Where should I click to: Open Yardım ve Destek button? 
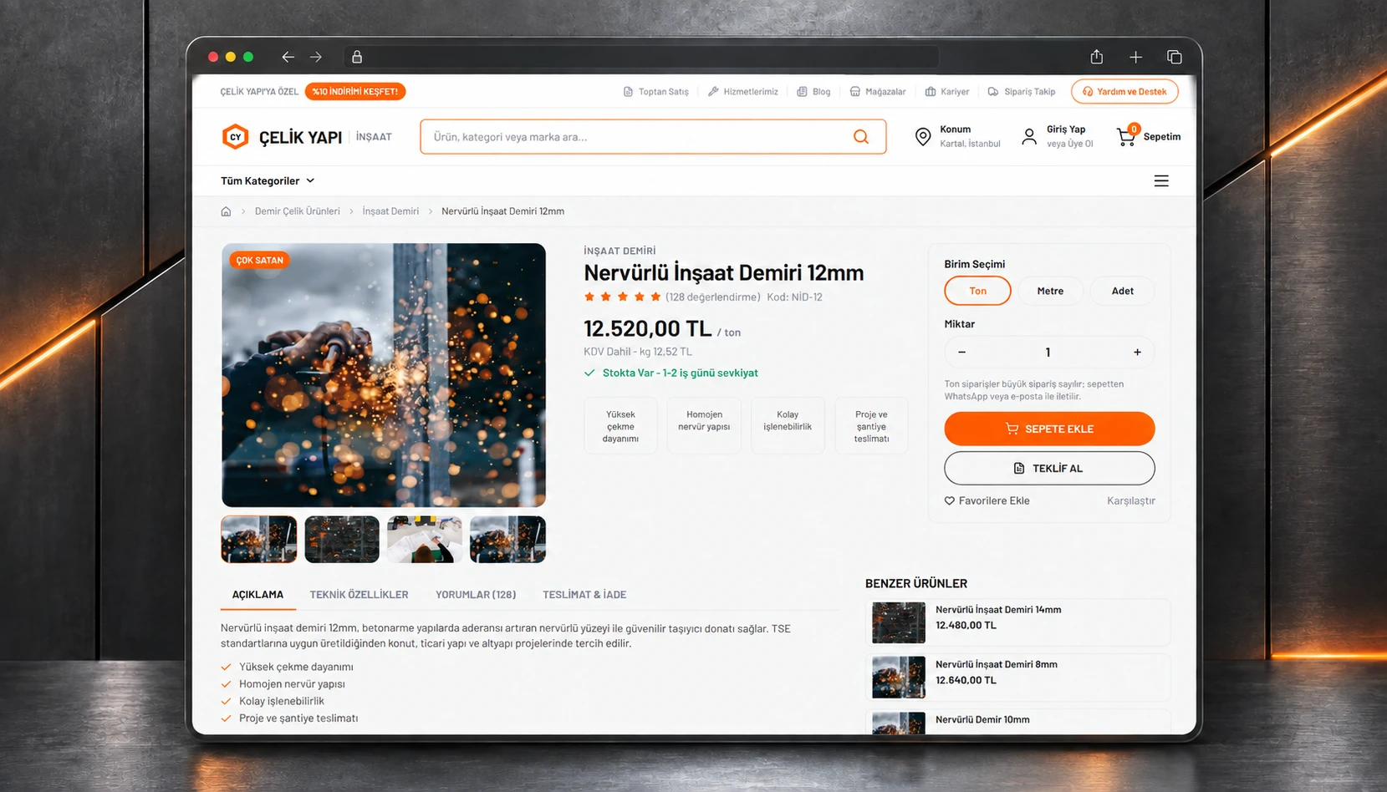(x=1124, y=91)
